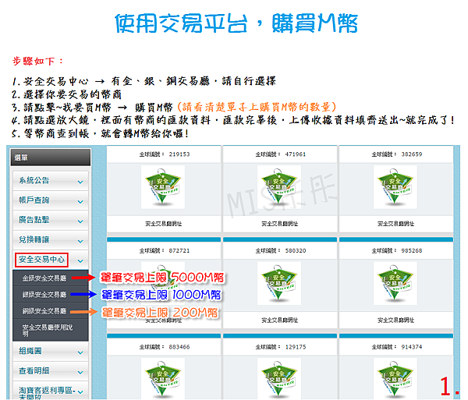Viewport: 468px width, 400px height.
Task: Open the 廣告點擊 sidebar item
Action: point(51,220)
